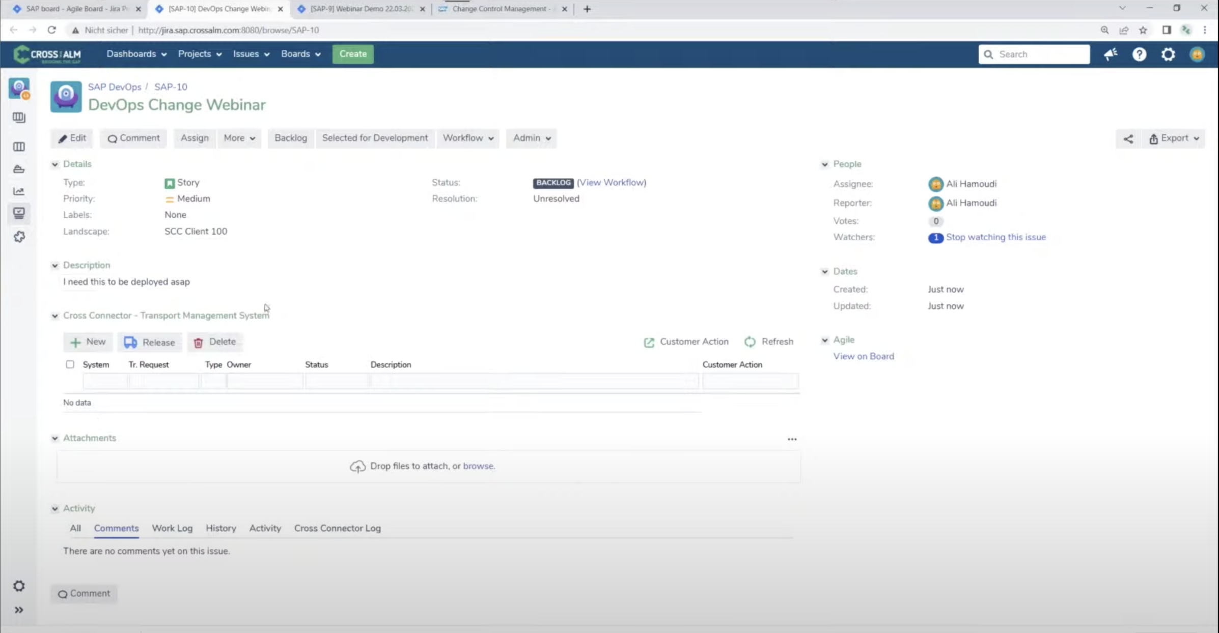
Task: Collapse the Dates section
Action: (x=825, y=272)
